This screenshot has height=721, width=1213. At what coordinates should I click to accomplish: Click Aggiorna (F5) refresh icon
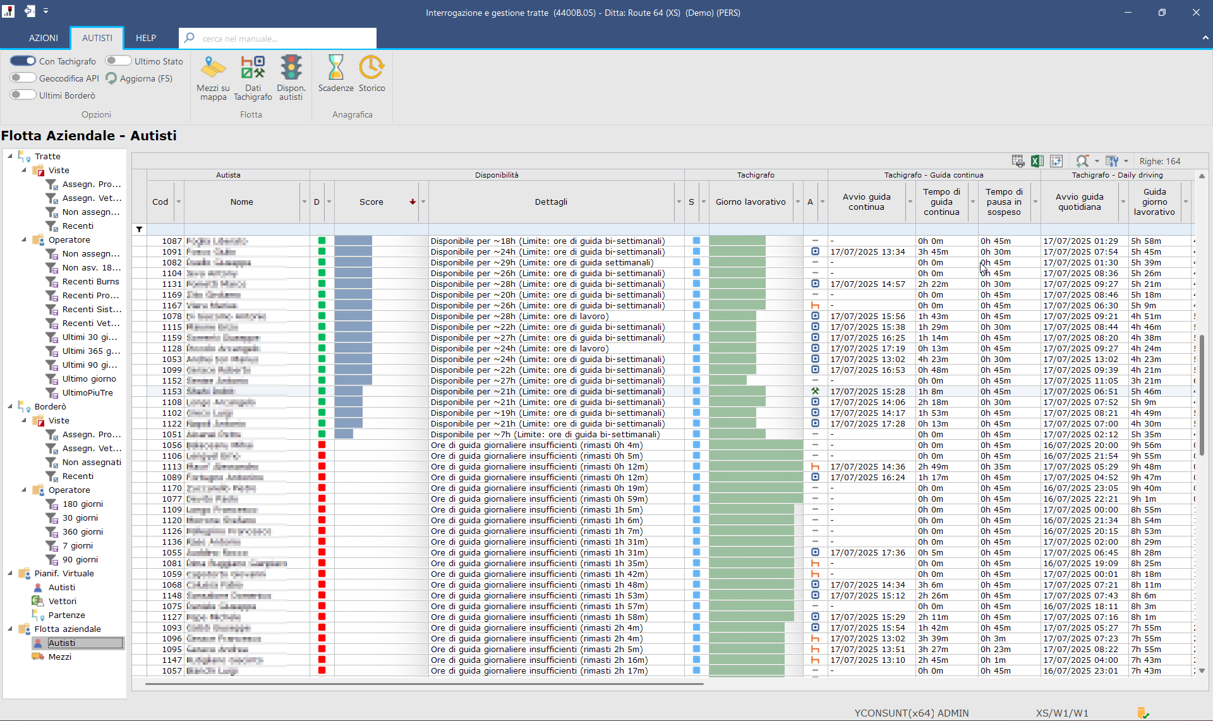(x=112, y=78)
